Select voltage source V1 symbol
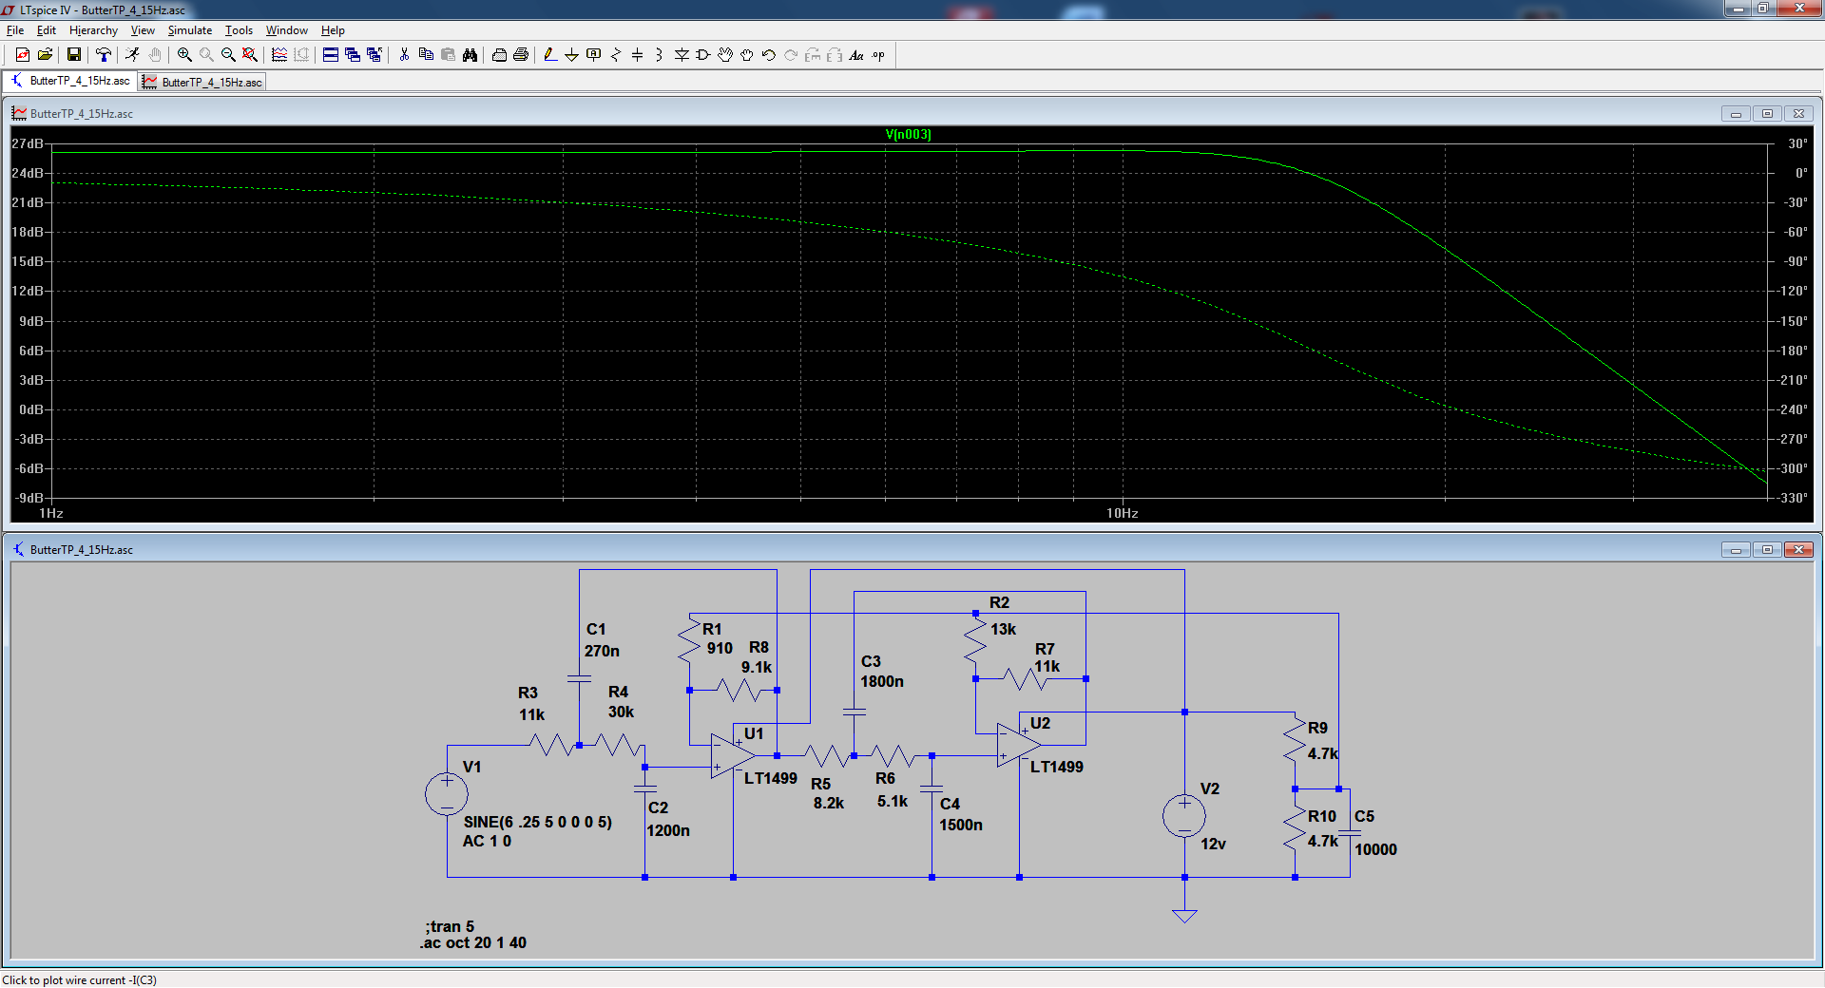1825x988 pixels. pos(447,793)
